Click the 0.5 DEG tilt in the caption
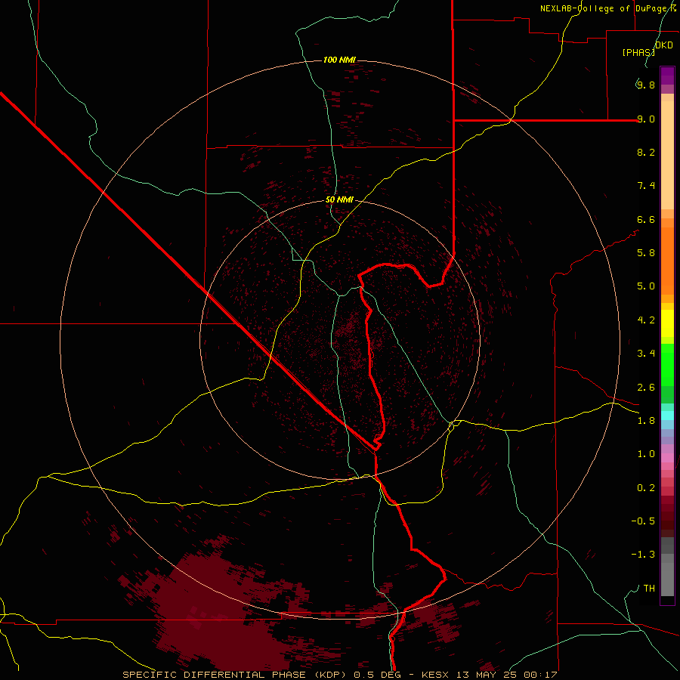Viewport: 680px width, 680px height. point(377,675)
